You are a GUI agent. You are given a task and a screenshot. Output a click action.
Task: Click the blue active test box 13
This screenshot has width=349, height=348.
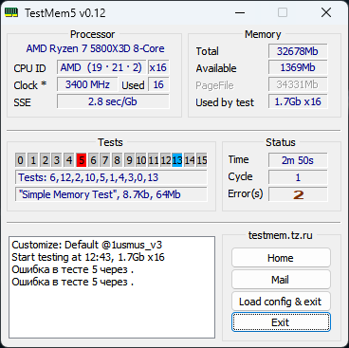click(177, 160)
